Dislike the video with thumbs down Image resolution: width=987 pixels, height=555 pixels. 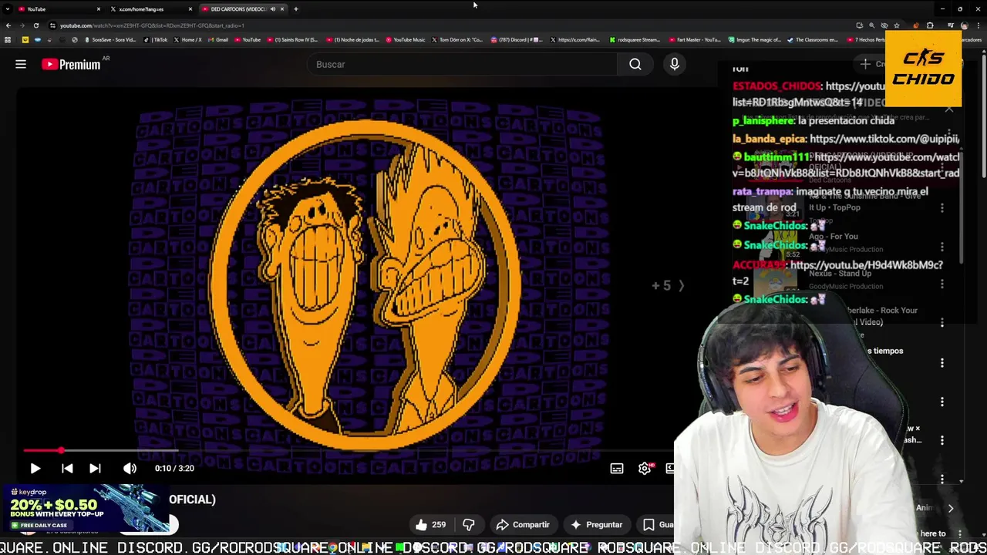(x=469, y=525)
